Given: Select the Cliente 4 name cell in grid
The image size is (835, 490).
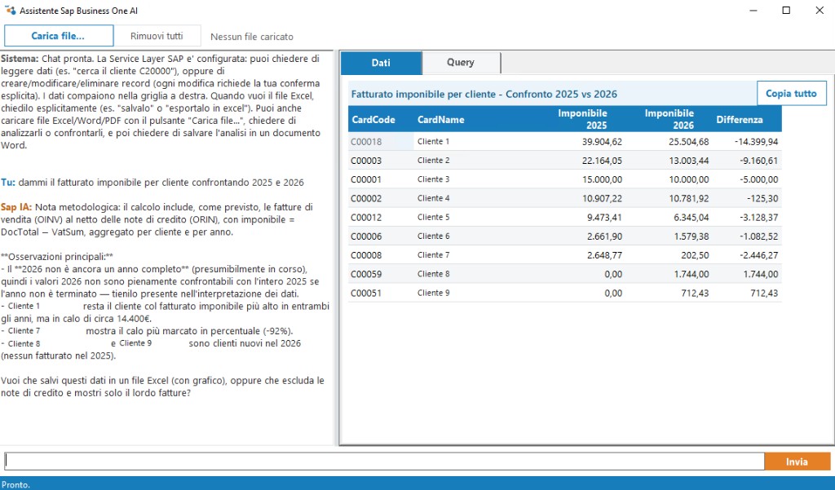Looking at the screenshot, I should pos(476,198).
